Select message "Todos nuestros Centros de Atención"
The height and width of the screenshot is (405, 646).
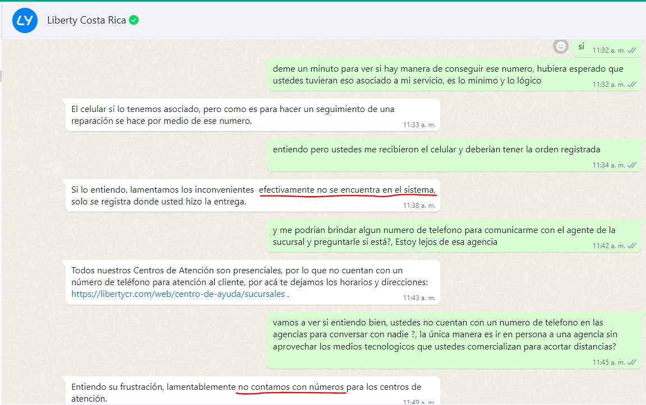[252, 282]
